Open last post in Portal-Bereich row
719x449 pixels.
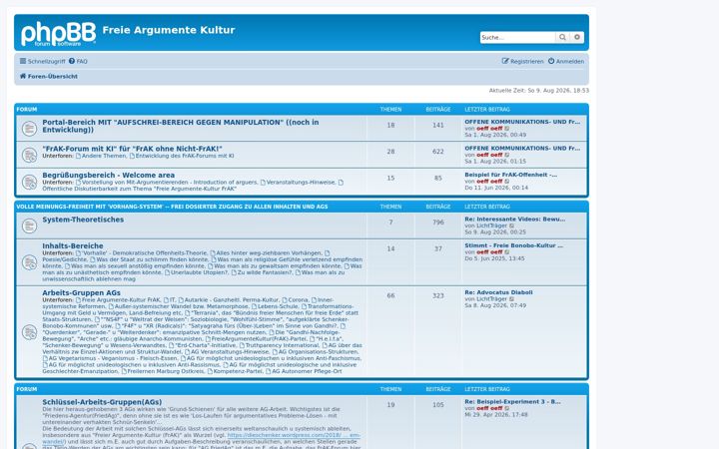pos(522,122)
